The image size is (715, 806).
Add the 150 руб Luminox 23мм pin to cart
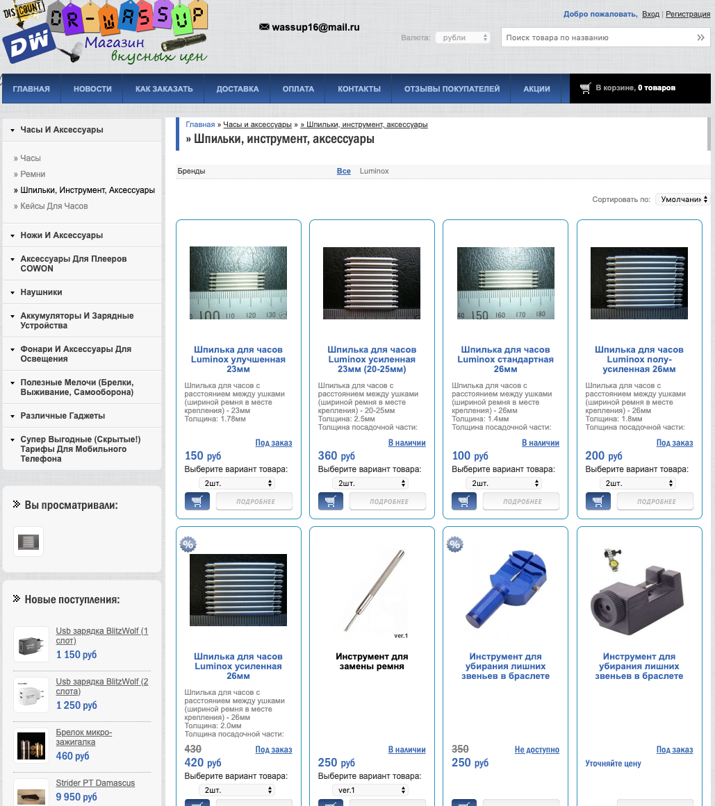click(x=197, y=501)
